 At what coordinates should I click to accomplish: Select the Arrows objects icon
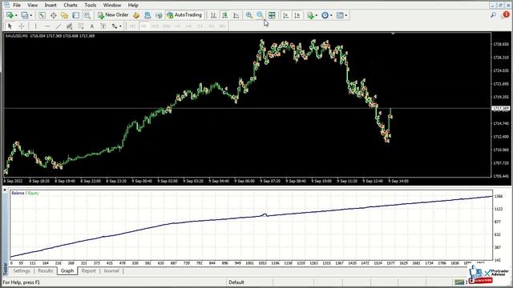pyautogui.click(x=115, y=26)
